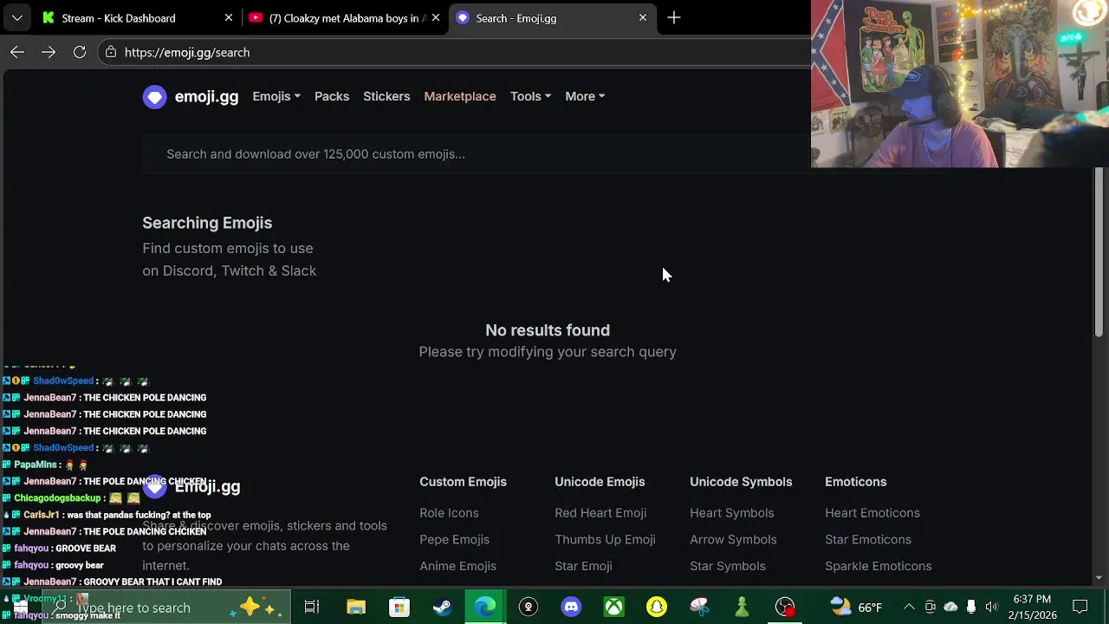Open Microsoft Store from the taskbar
Screen dimensions: 1109x624
click(399, 607)
